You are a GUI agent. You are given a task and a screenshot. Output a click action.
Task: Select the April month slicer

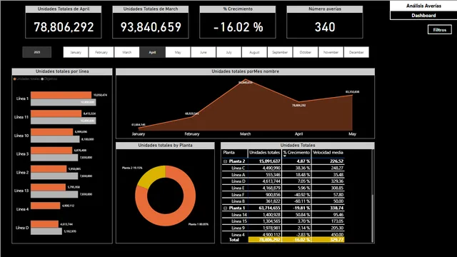coord(152,52)
